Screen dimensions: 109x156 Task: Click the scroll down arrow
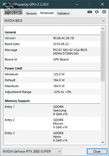point(103,142)
